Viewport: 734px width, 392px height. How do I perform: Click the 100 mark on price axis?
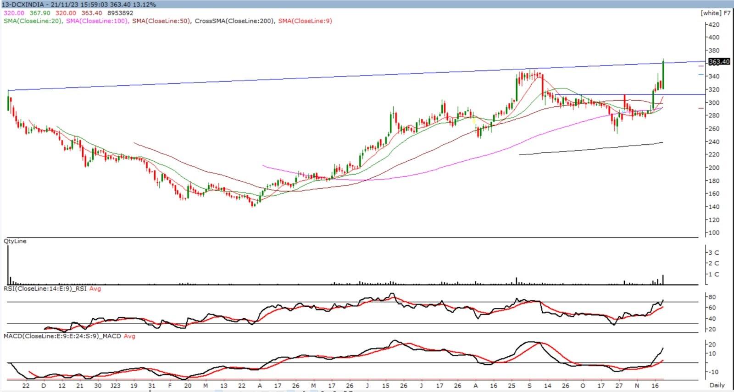714,233
